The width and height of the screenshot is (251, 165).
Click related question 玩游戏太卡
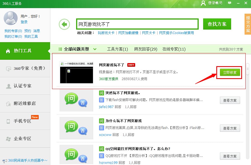point(106,33)
